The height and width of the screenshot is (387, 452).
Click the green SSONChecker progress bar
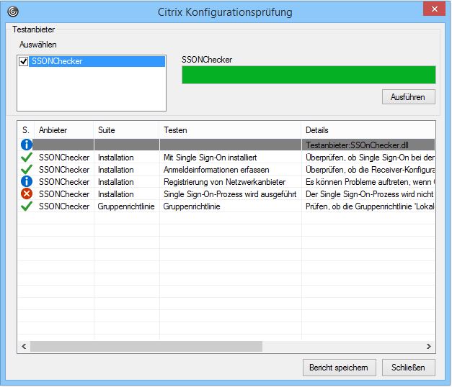(x=309, y=75)
